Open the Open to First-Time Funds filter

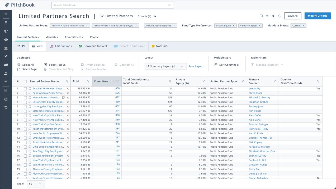[318, 81]
